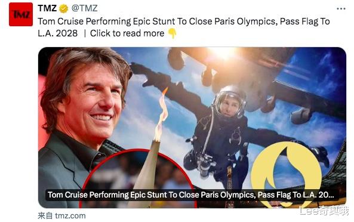354x222 pixels.
Task: Open the three-dot more options menu
Action: click(341, 8)
